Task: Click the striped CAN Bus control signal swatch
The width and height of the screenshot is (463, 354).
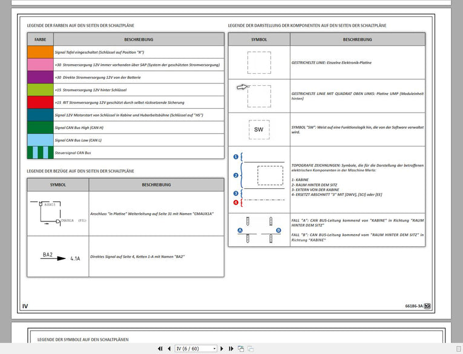Action: click(x=40, y=152)
